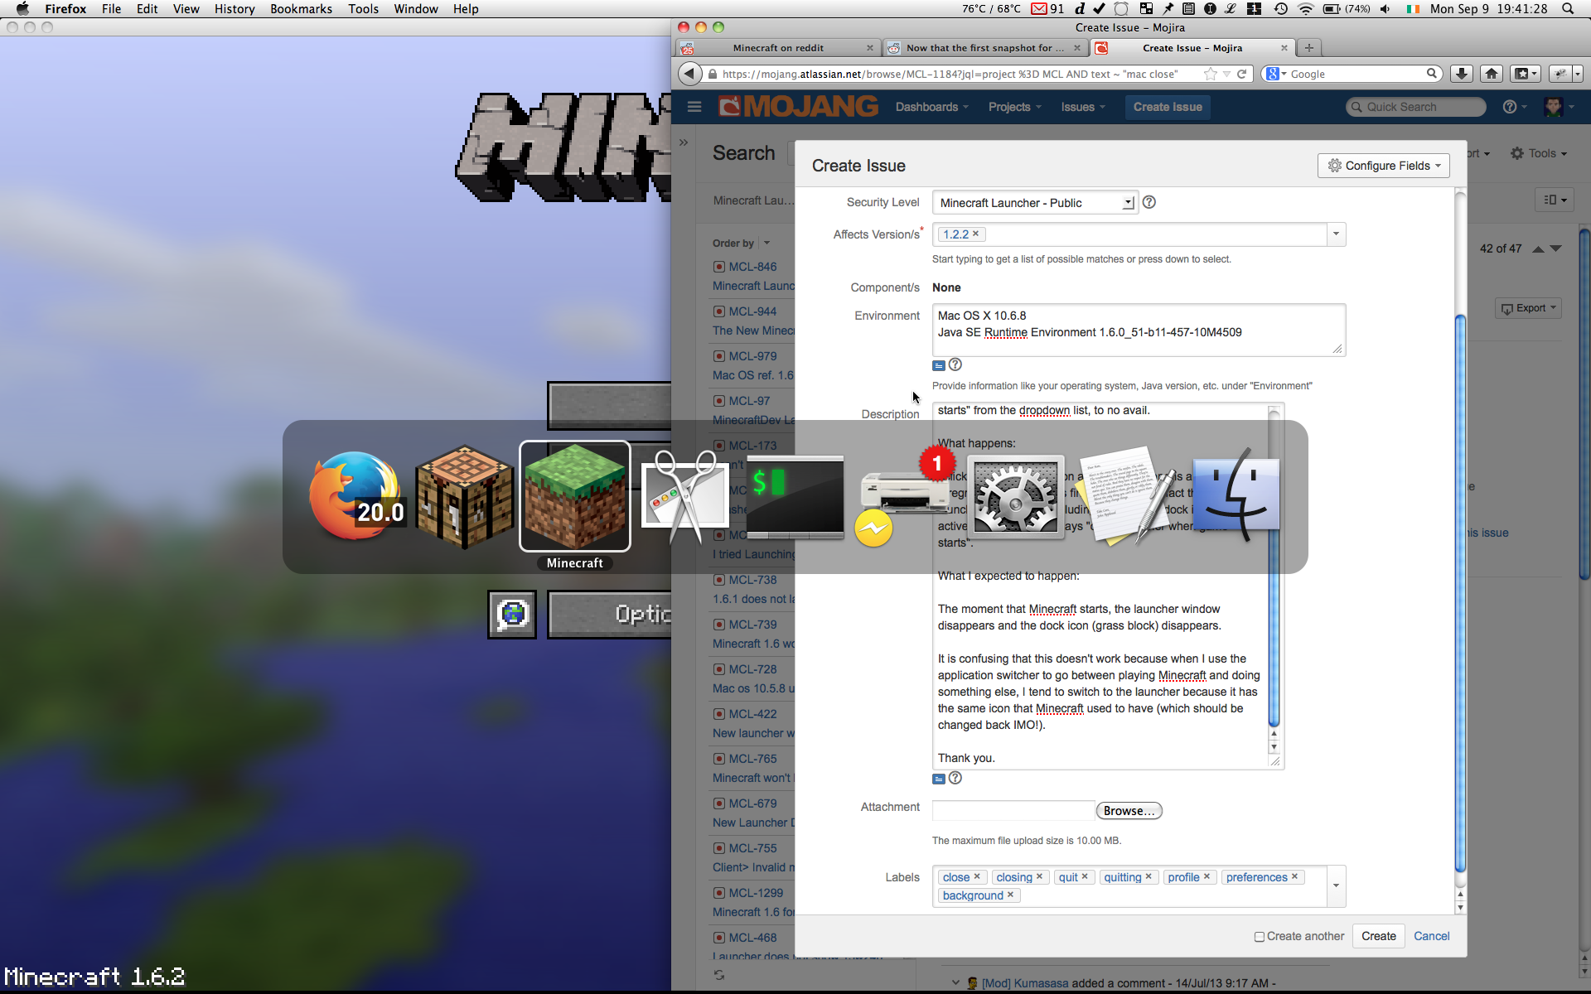Click the Jira sidebar hamburger icon
The image size is (1591, 994).
click(x=694, y=107)
